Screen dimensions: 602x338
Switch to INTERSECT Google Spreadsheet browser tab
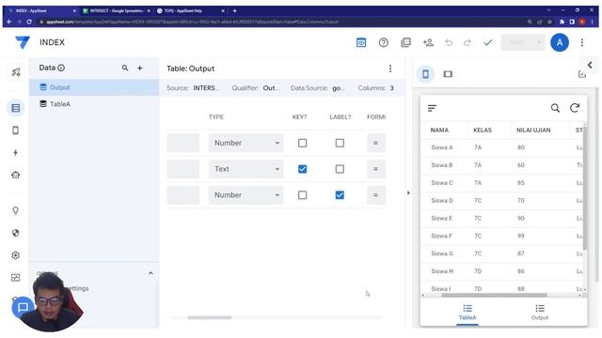(x=116, y=10)
